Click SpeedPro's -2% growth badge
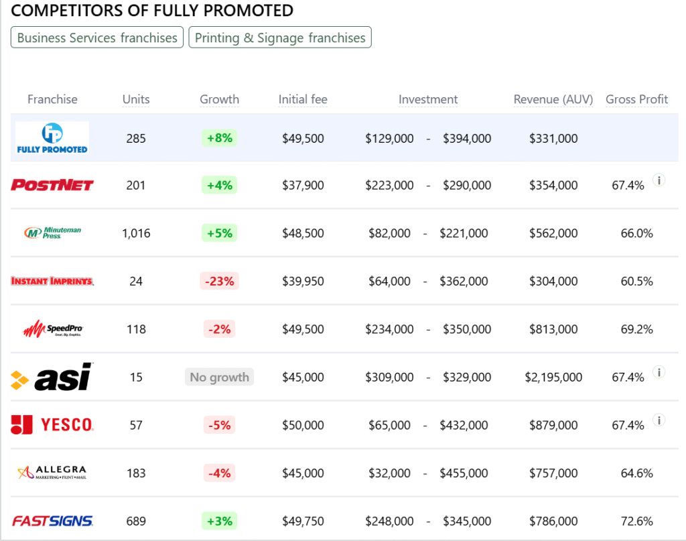 219,328
